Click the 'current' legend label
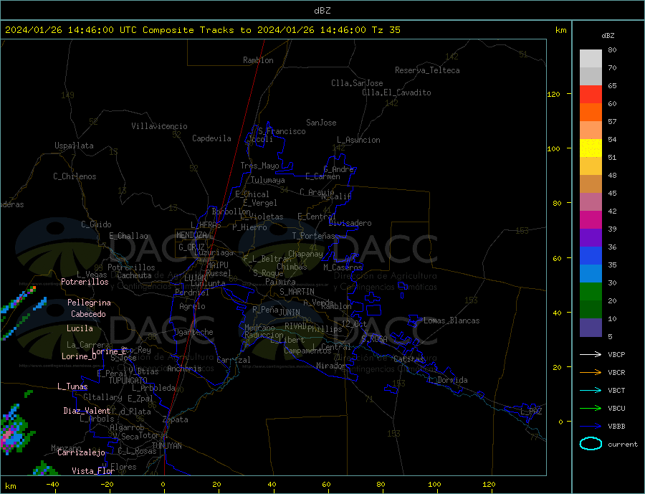This screenshot has width=645, height=494. click(623, 445)
